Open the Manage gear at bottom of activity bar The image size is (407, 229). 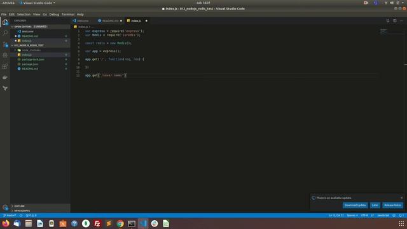coord(5,207)
